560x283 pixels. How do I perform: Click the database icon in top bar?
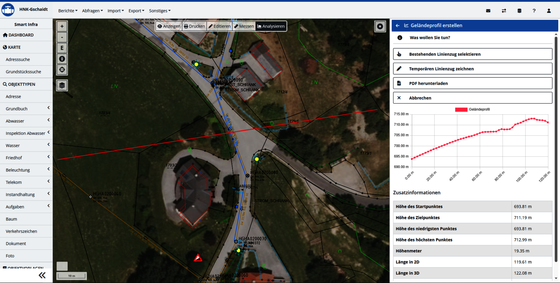tap(519, 11)
